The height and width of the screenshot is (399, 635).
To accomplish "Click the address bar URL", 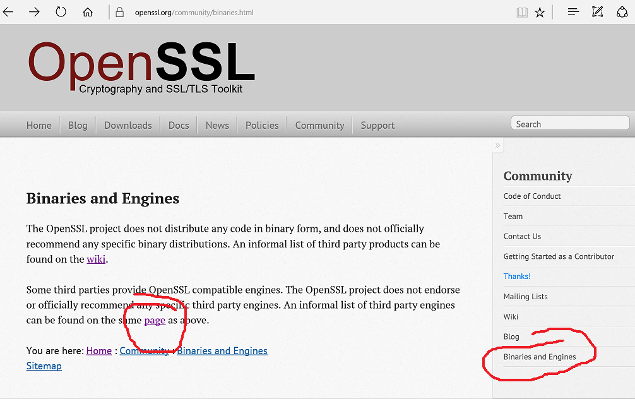I will point(194,12).
